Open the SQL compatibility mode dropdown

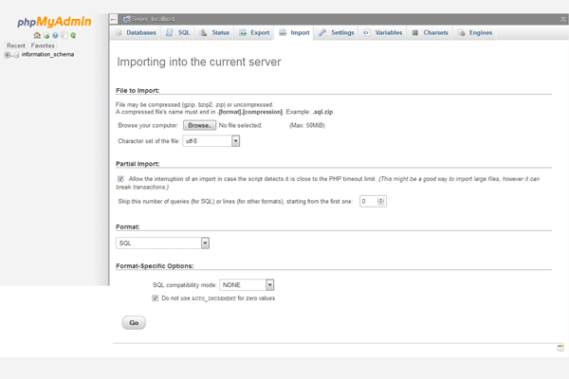tap(247, 284)
